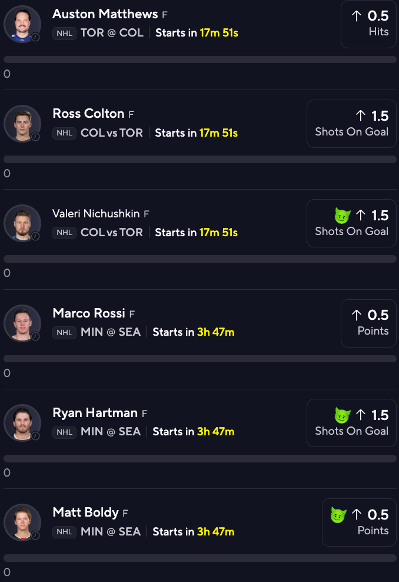Open Ross Colton's 1.5 Shots On Goal box
Screen dimensions: 399x582
351,124
